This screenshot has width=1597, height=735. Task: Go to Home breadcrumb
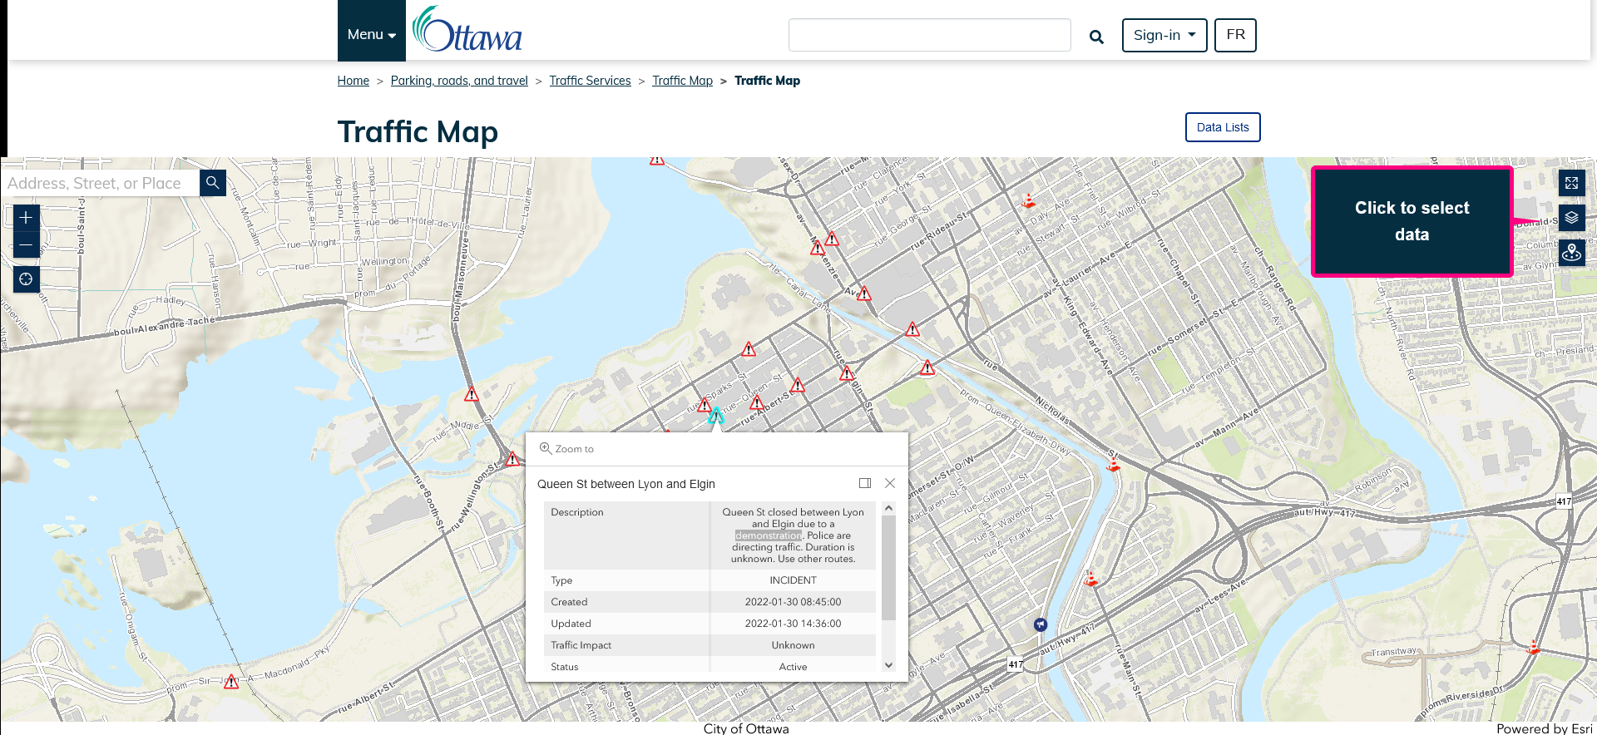(354, 81)
